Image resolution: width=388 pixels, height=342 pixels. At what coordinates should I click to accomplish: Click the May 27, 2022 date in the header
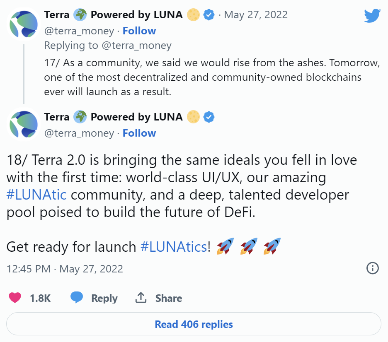[x=256, y=15]
